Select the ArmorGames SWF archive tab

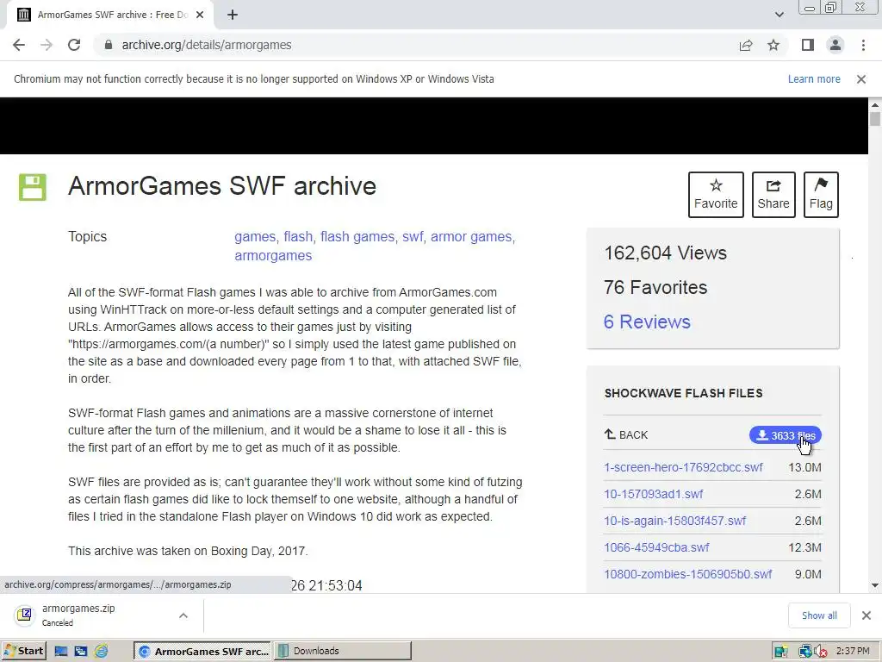pos(110,15)
